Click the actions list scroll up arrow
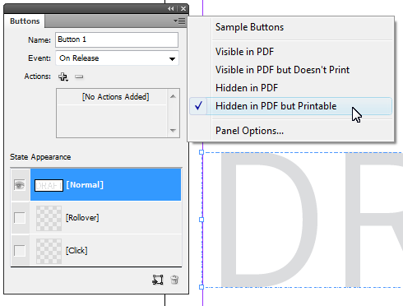This screenshot has height=306, width=403. [x=173, y=96]
